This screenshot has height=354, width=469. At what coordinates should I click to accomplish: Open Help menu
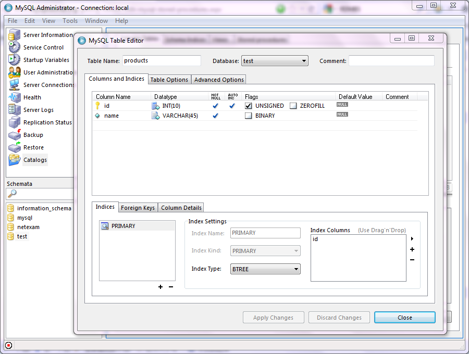[x=122, y=21]
